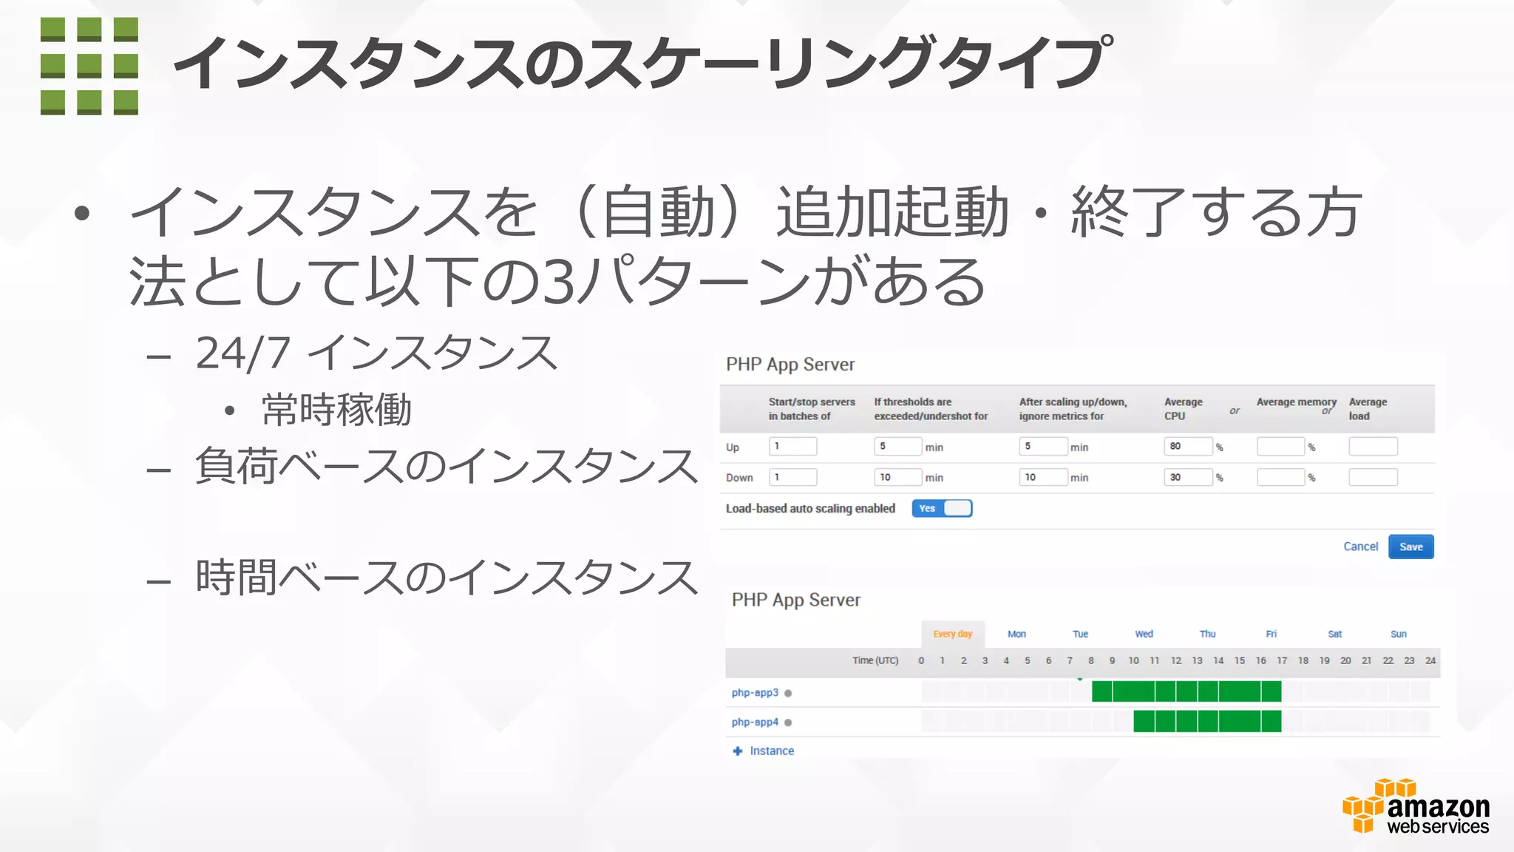The height and width of the screenshot is (852, 1514).
Task: Select the Sun schedule tab
Action: click(1398, 634)
